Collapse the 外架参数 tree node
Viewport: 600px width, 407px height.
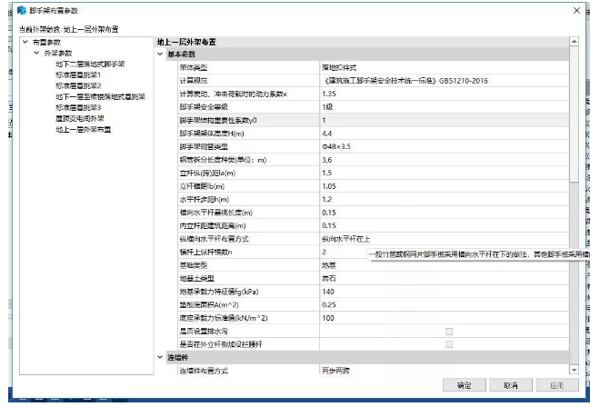click(36, 54)
